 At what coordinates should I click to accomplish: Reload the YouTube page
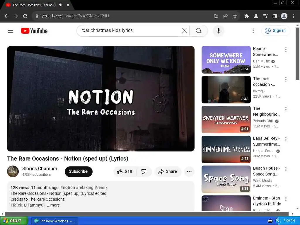(x=25, y=16)
